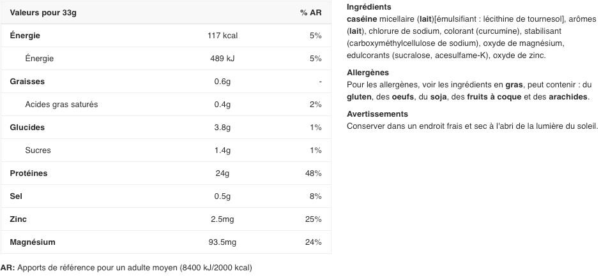Screen dimensions: 601x278
Task: Click the 489 kJ energy value
Action: click(x=222, y=59)
